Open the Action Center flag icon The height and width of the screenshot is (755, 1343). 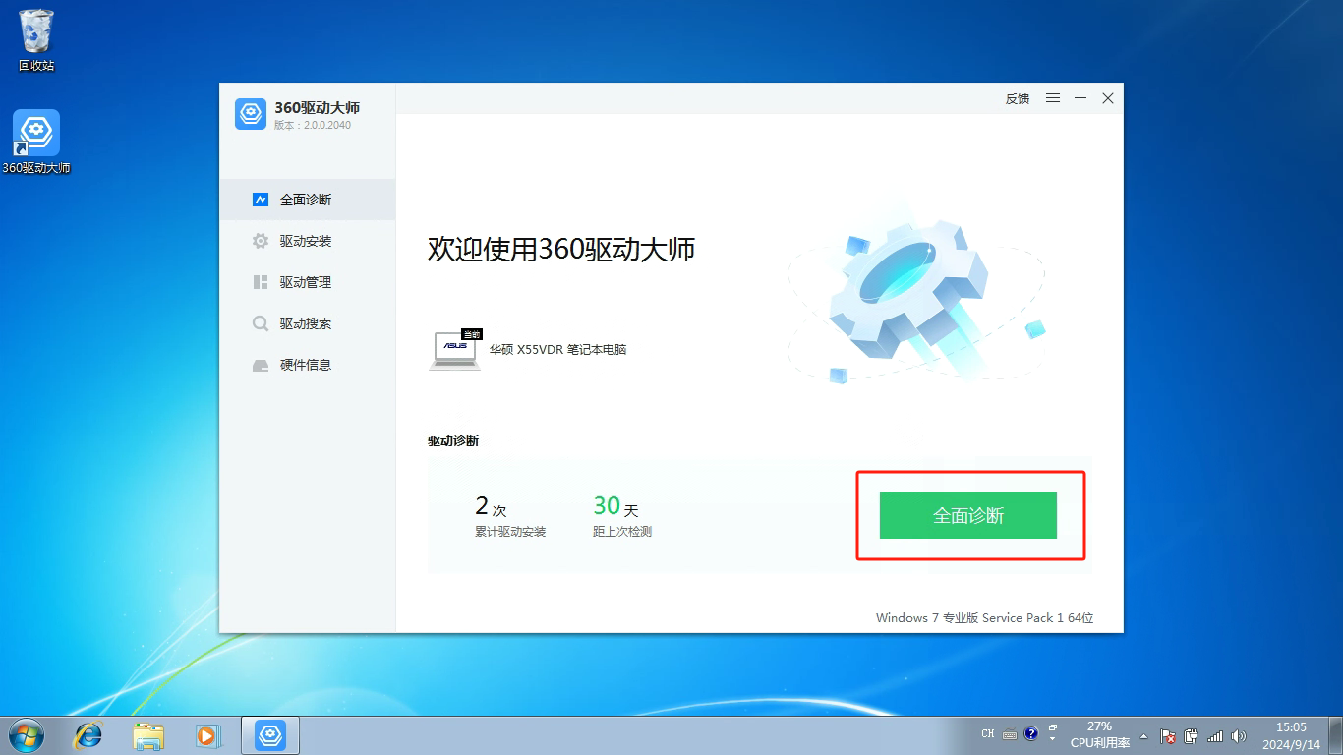coord(1168,735)
